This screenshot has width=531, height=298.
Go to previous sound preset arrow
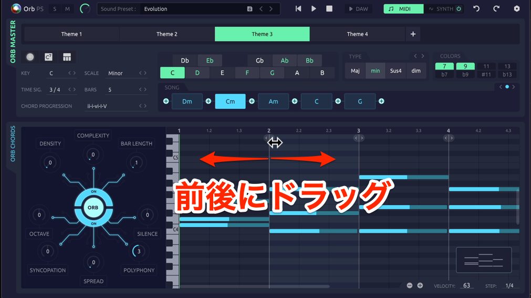(261, 9)
